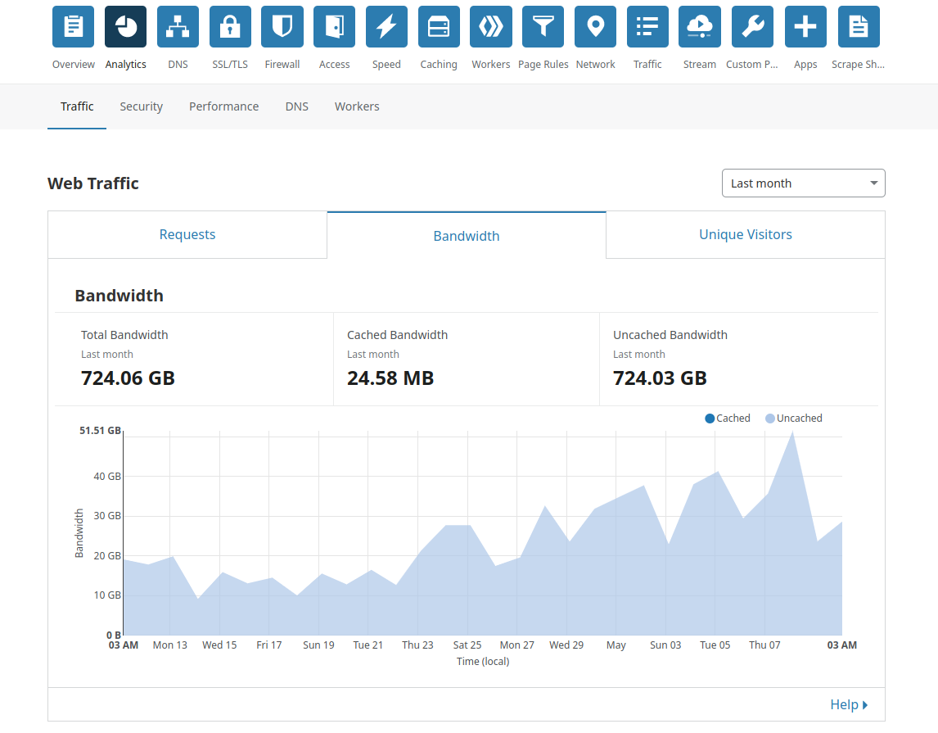Show the Requests chart tab
The image size is (938, 733).
tap(187, 234)
